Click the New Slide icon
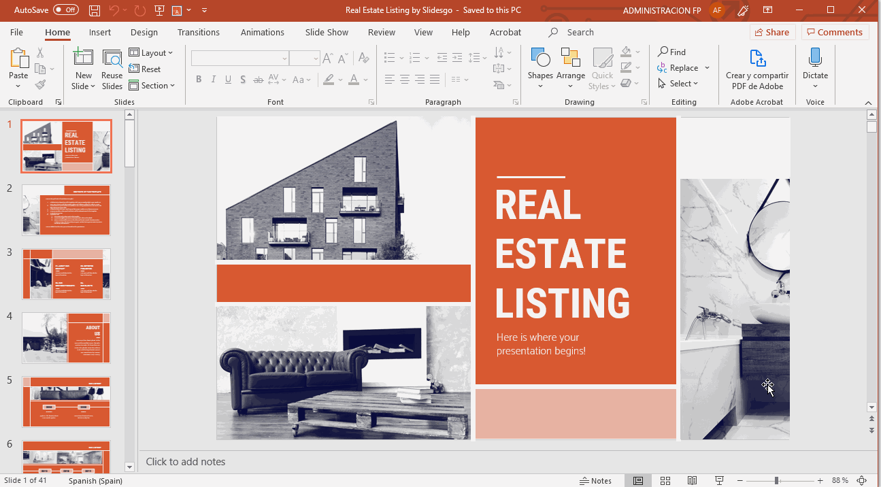Viewport: 881px width, 487px height. (x=83, y=58)
